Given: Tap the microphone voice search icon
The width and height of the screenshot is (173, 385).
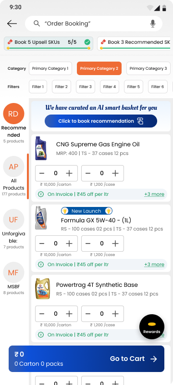Looking at the screenshot, I should (x=153, y=24).
